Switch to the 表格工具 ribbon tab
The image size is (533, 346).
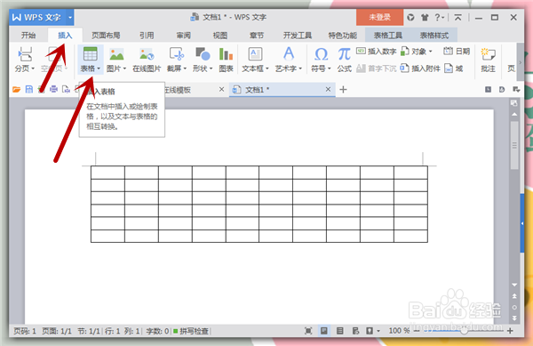pos(388,36)
